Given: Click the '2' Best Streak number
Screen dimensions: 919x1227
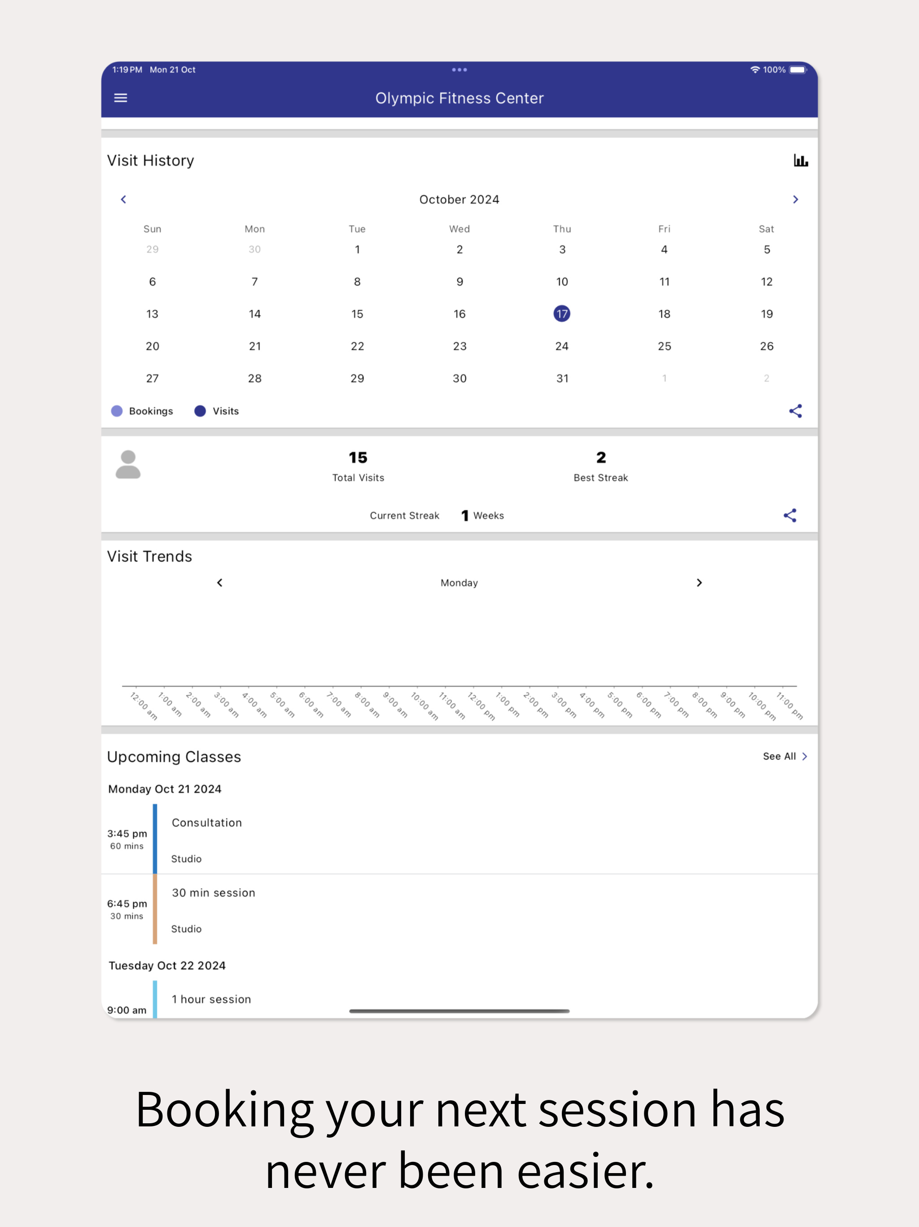Looking at the screenshot, I should (601, 458).
